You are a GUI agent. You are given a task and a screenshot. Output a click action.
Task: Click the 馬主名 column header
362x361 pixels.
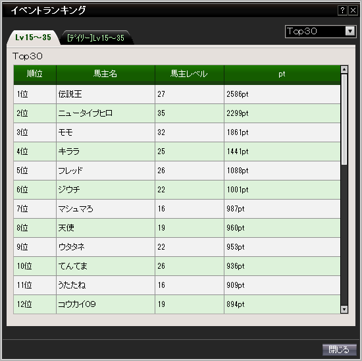click(105, 74)
